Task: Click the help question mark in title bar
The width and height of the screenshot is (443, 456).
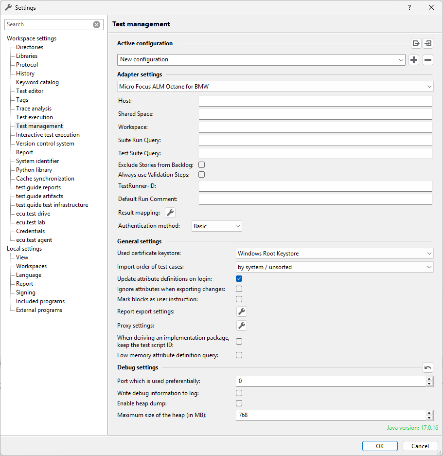Action: click(409, 8)
